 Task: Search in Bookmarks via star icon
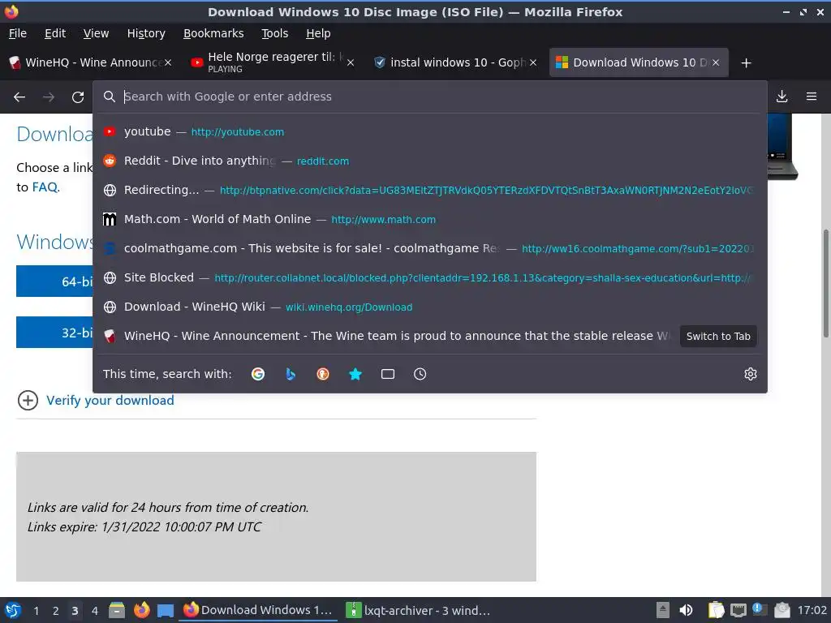355,374
